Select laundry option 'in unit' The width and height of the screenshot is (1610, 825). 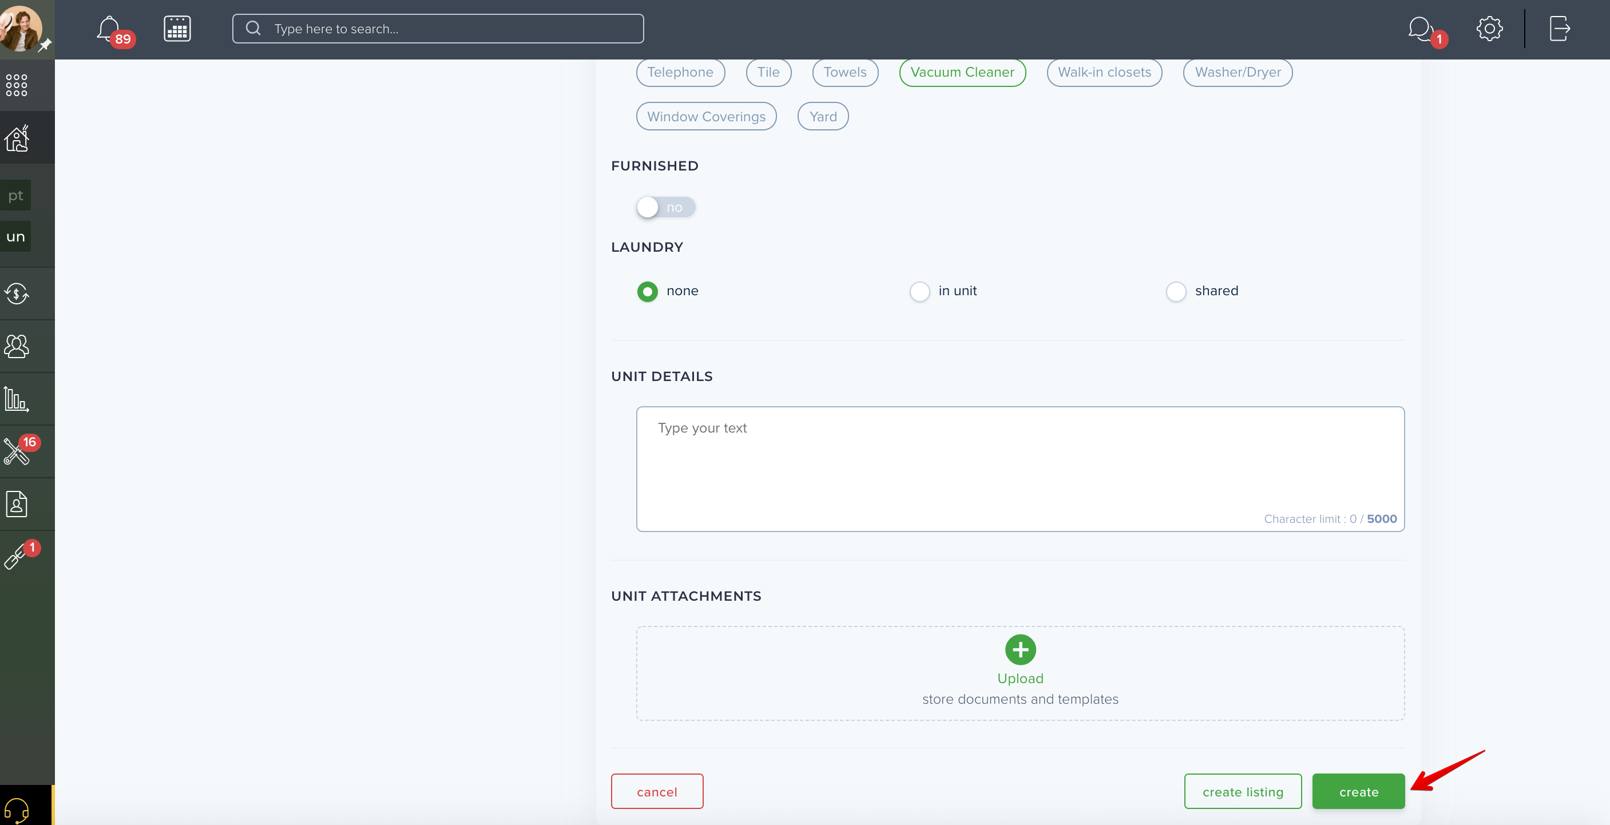pos(919,291)
